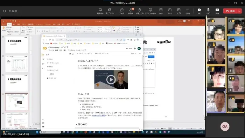Bookmark the page with Chrome's star icon

(x=124, y=40)
